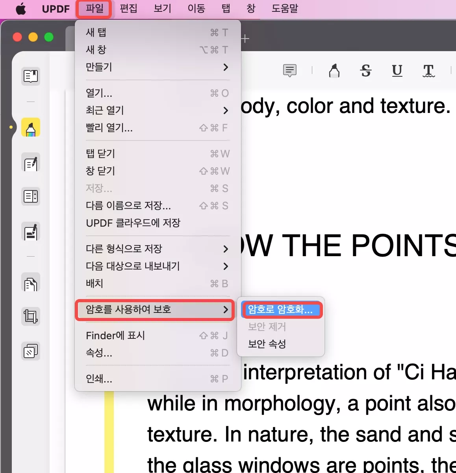Open the Apple menu
The width and height of the screenshot is (456, 473).
(x=21, y=9)
